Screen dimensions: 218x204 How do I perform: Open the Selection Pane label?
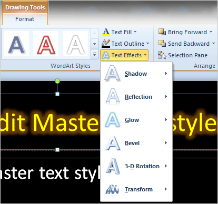pyautogui.click(x=187, y=55)
